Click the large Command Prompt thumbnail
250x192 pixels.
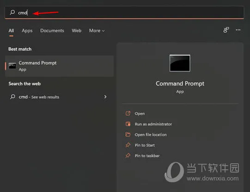[x=180, y=63]
